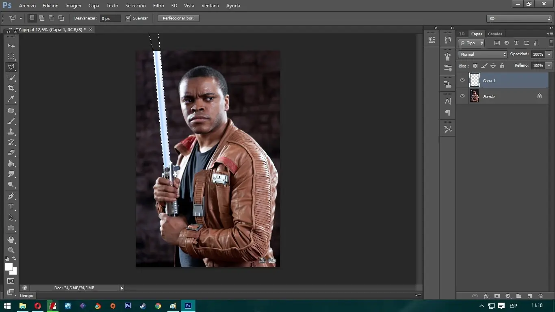This screenshot has height=312, width=555.
Task: Select the Eyedropper tool
Action: click(x=11, y=99)
